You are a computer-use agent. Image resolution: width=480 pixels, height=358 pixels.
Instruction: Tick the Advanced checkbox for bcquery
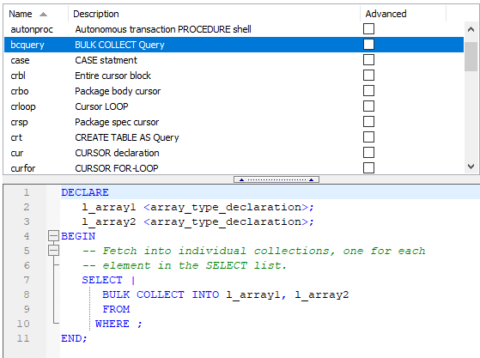pos(368,45)
